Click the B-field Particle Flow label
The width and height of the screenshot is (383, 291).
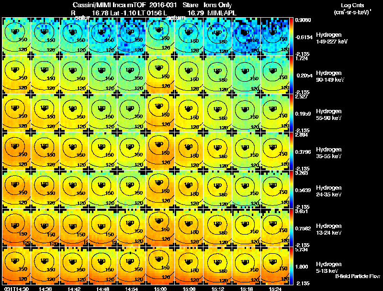pos(358,276)
